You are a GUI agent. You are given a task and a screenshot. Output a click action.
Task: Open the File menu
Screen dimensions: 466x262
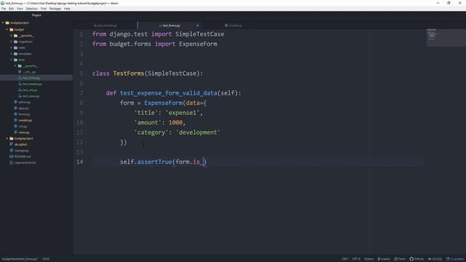[4, 9]
